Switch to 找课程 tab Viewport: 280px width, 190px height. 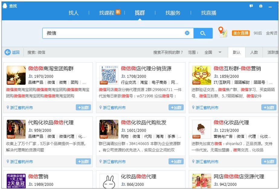tap(107, 13)
